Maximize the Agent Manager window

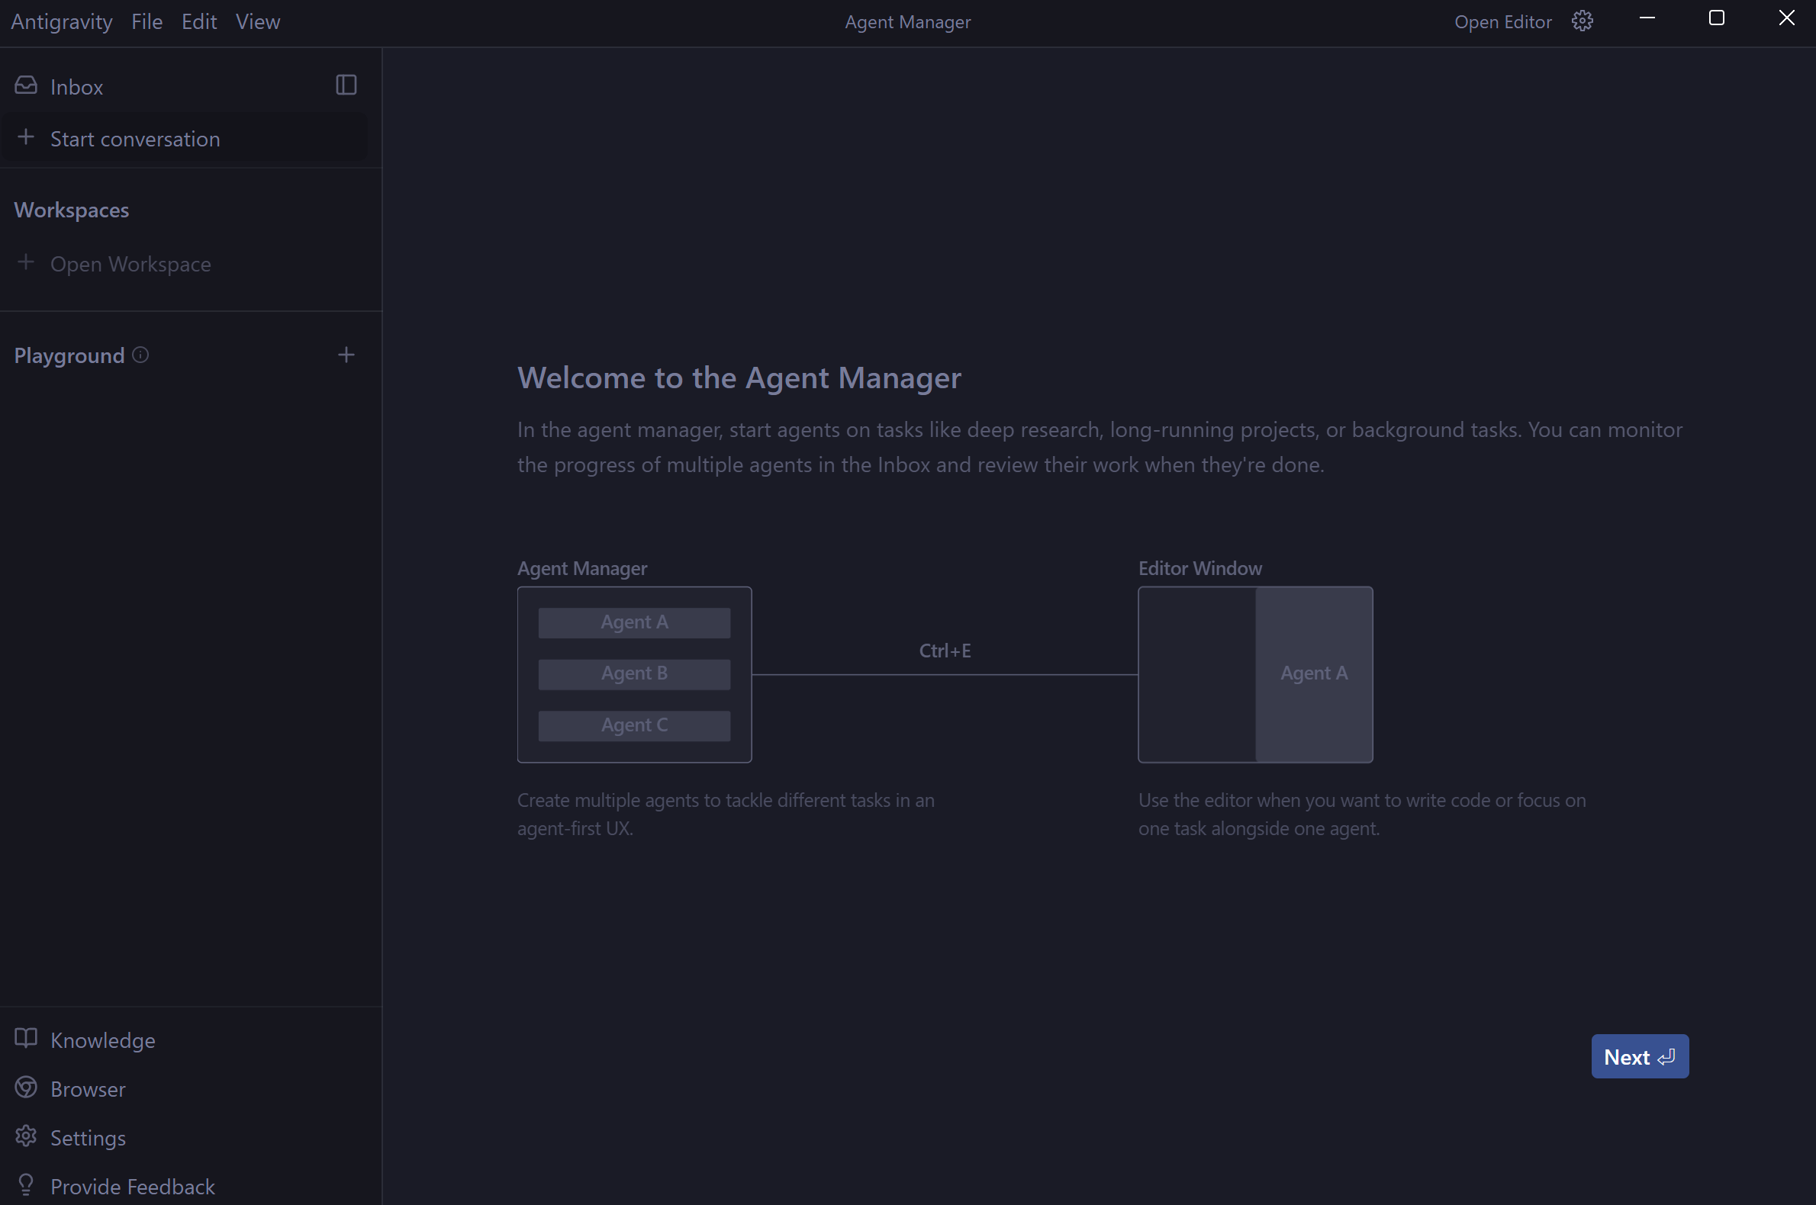(1716, 18)
